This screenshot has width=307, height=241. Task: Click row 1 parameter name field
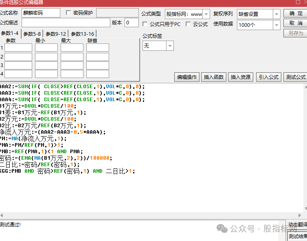18,48
